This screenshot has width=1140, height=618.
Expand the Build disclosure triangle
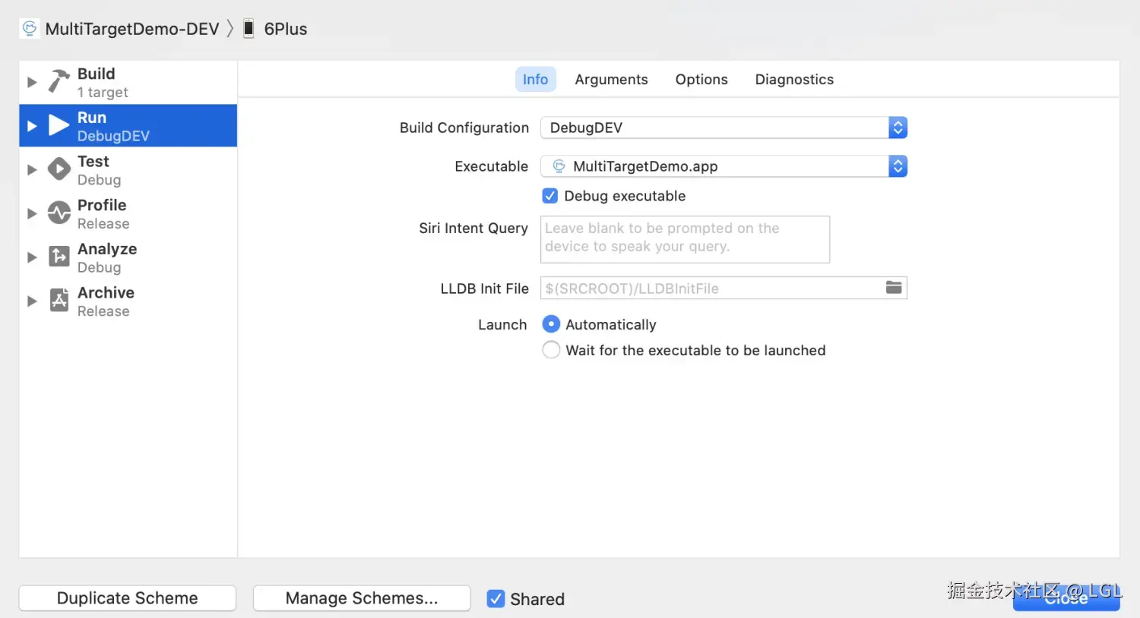tap(32, 82)
